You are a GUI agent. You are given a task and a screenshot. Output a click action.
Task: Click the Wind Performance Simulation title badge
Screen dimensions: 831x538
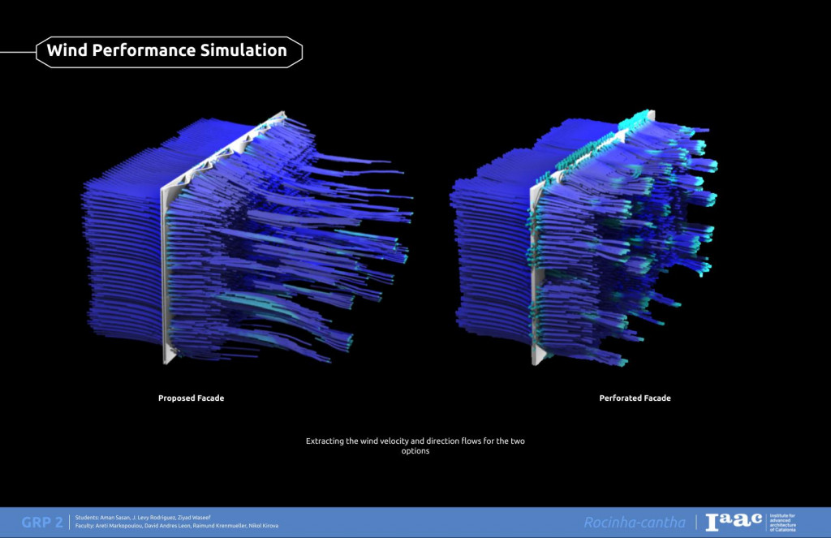click(x=167, y=50)
